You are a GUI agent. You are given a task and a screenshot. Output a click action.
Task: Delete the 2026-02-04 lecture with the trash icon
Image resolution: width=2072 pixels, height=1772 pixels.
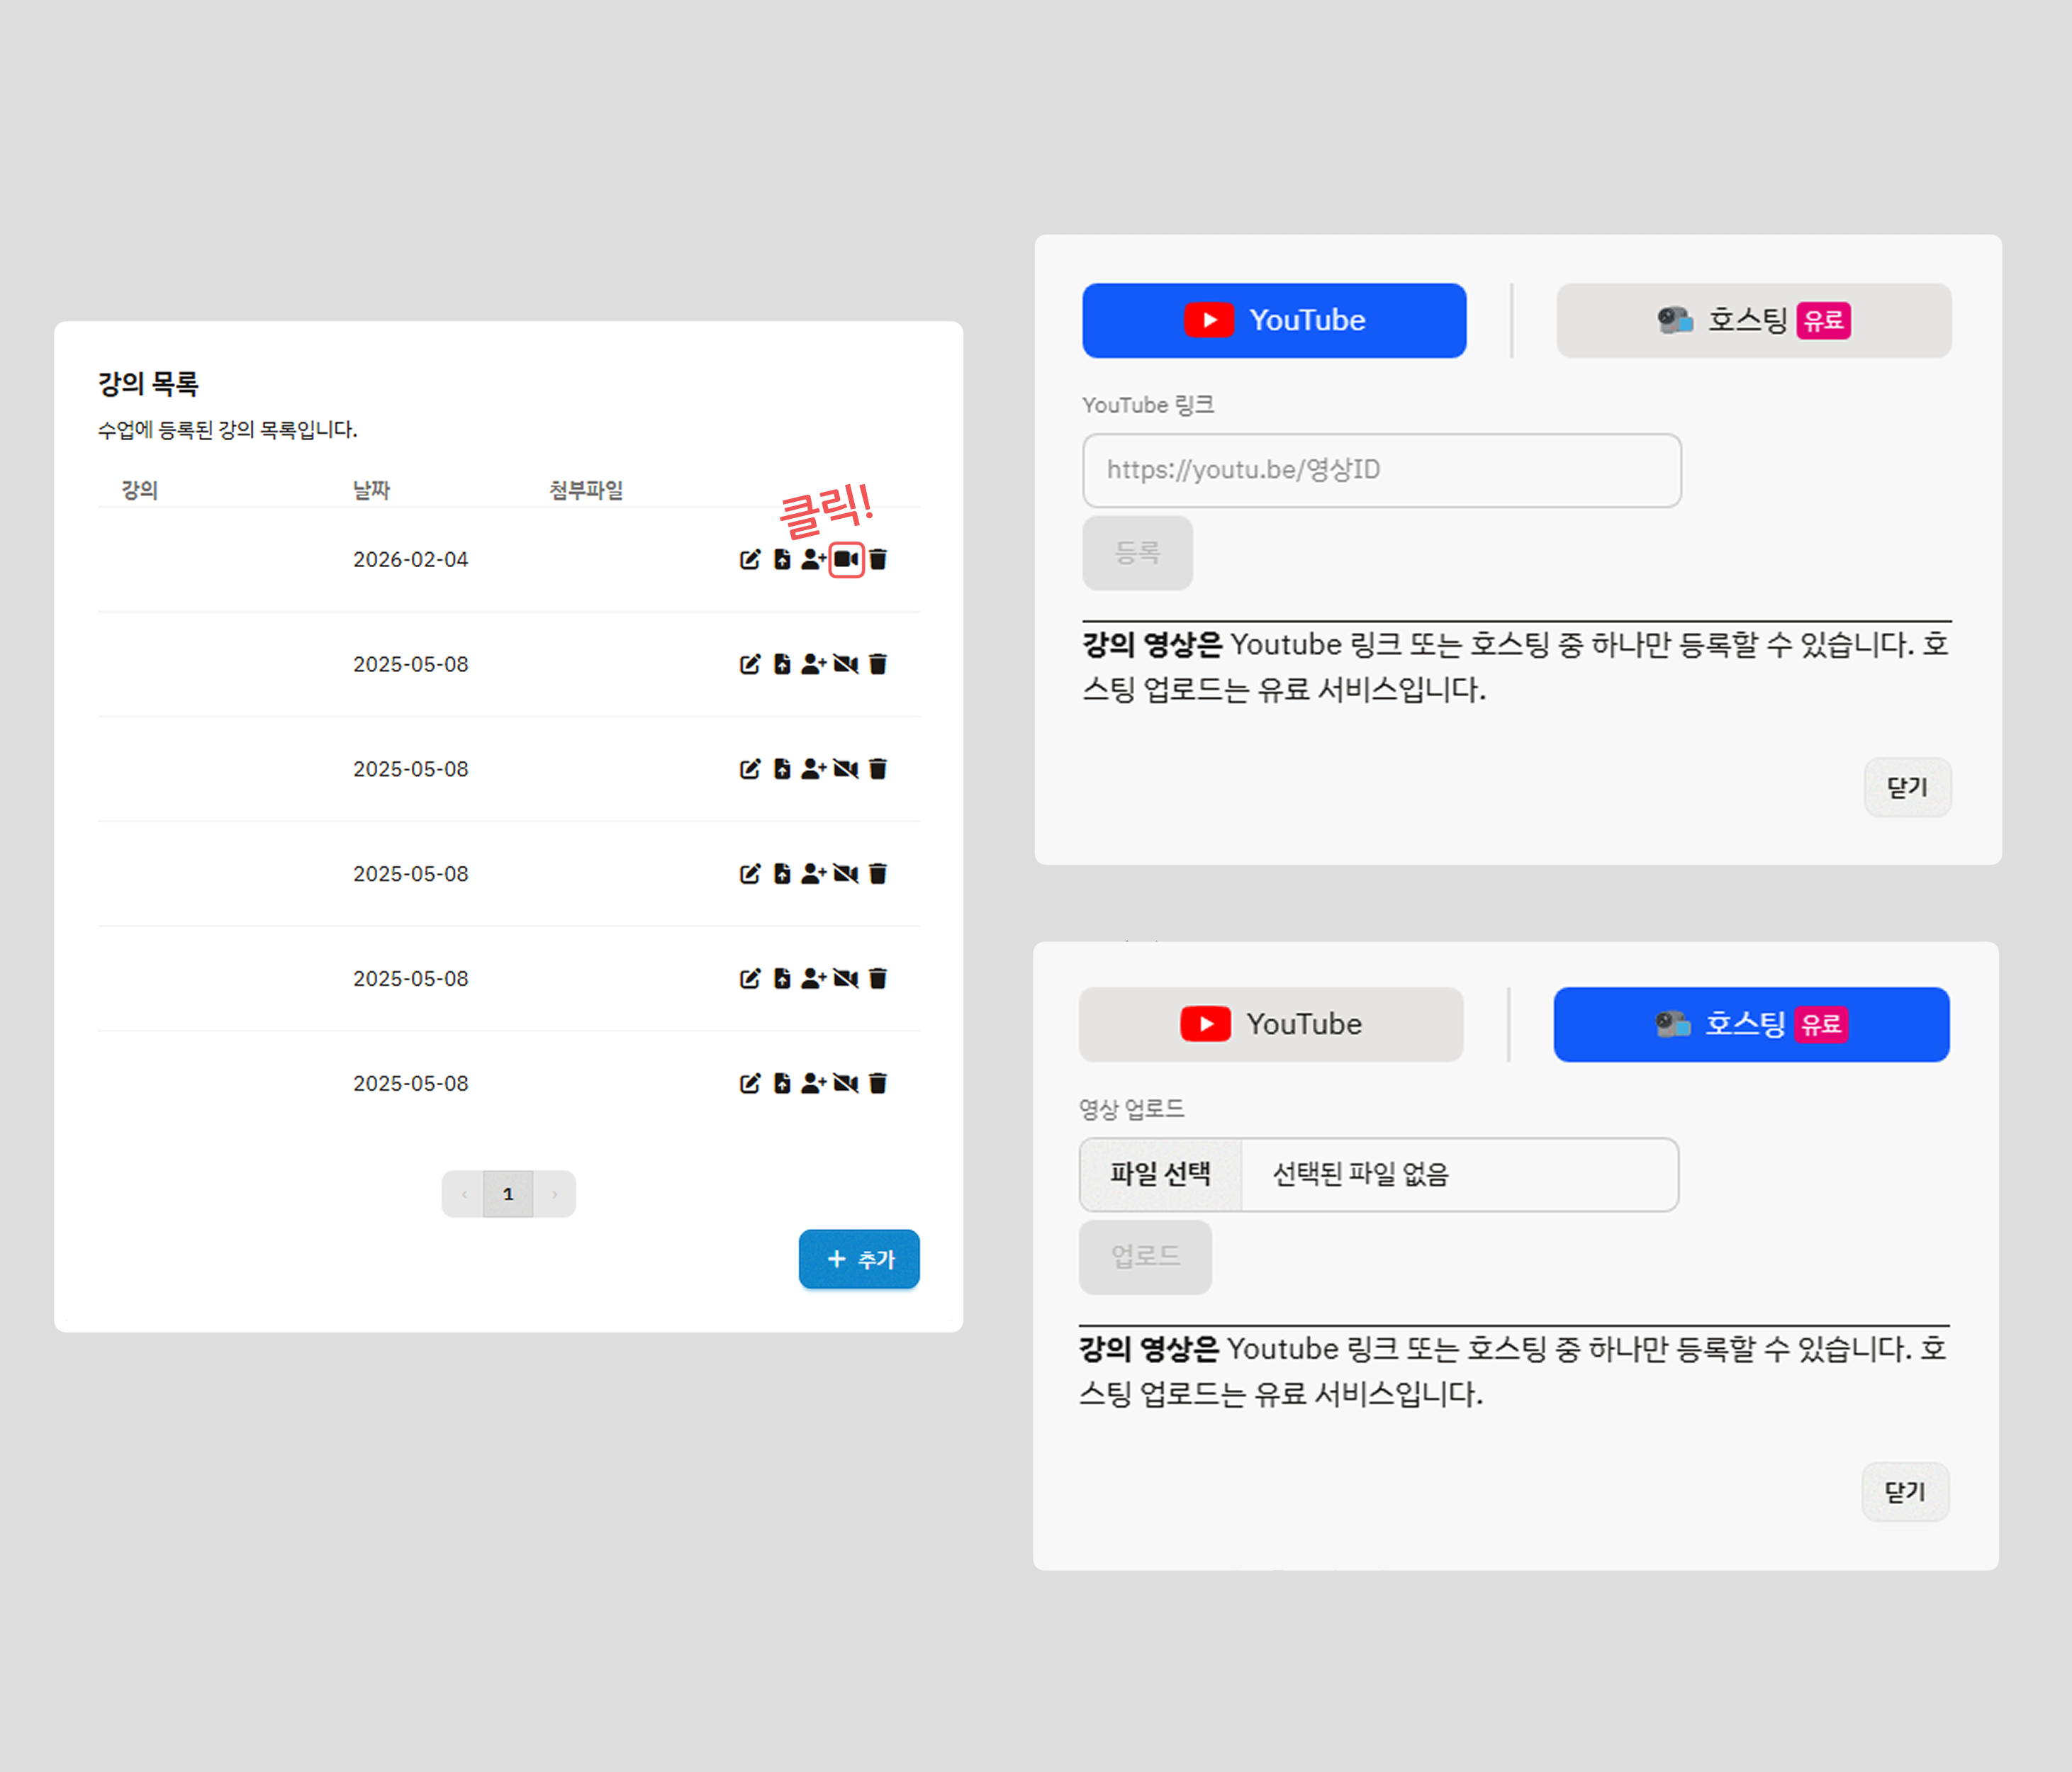[878, 559]
